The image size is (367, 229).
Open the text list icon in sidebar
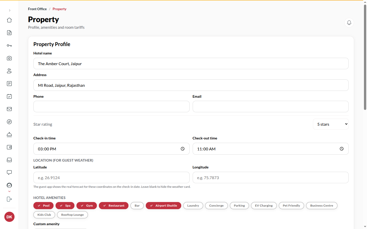[9, 84]
